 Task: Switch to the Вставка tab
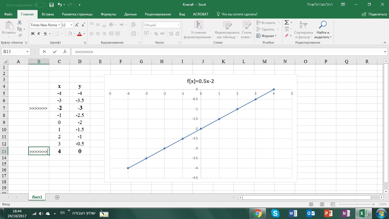coord(48,14)
